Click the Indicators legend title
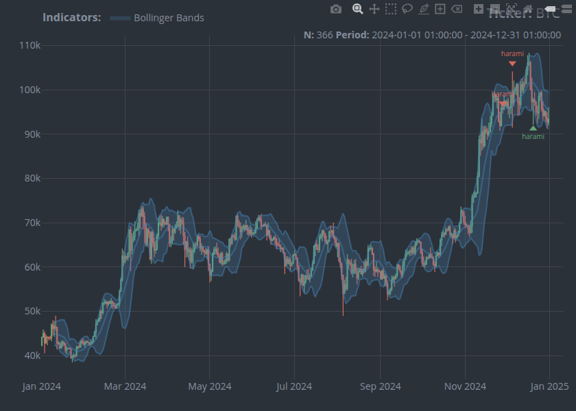This screenshot has height=411, width=576. 72,18
